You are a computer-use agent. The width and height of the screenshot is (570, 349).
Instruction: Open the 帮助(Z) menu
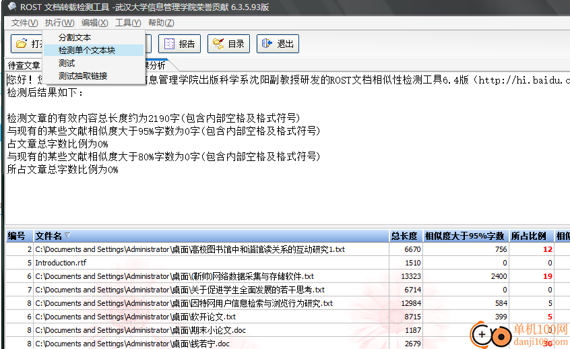tap(161, 23)
